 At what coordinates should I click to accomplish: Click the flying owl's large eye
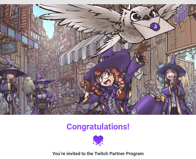135,16
